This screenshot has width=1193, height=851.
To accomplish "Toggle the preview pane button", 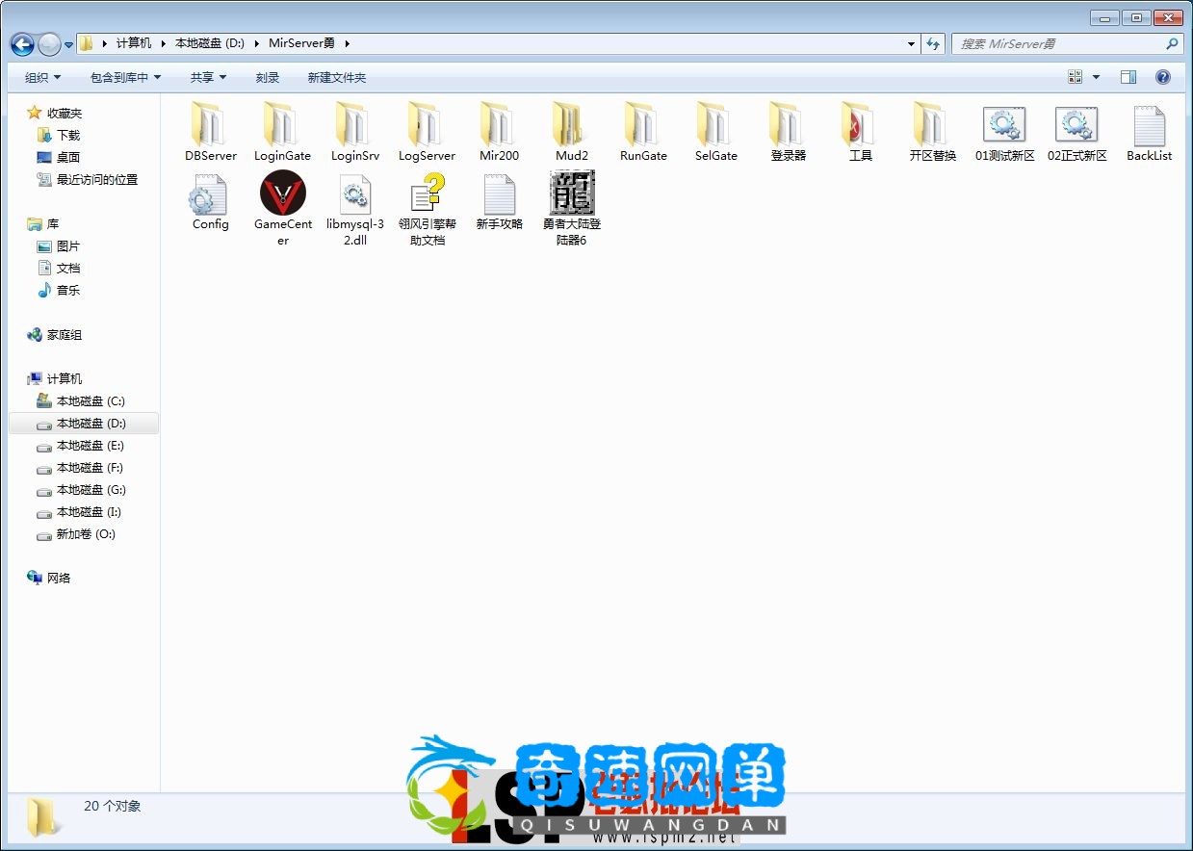I will pyautogui.click(x=1128, y=77).
